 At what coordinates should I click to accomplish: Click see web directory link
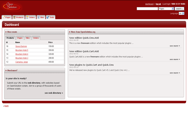[x=54, y=93]
